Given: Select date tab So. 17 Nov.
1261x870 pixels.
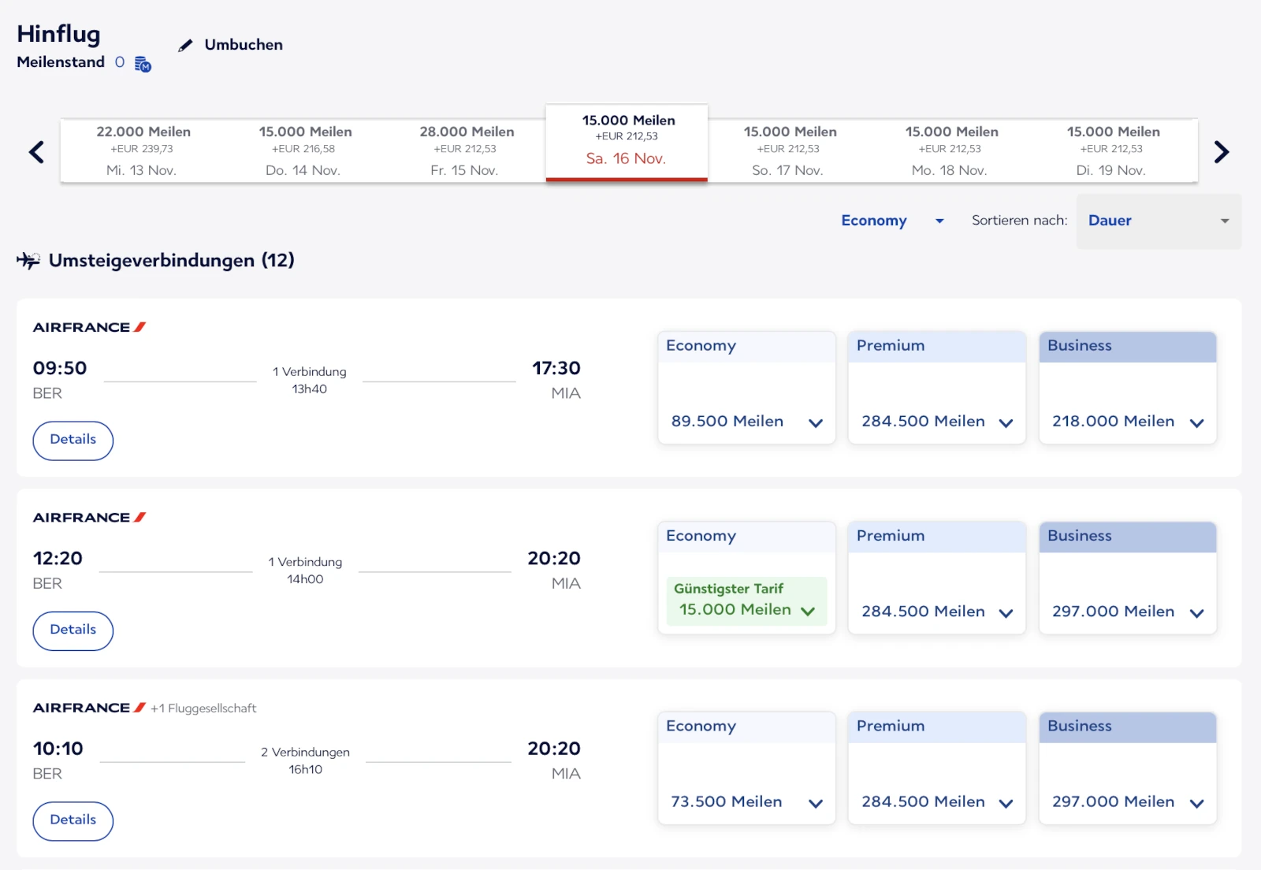Looking at the screenshot, I should (789, 151).
